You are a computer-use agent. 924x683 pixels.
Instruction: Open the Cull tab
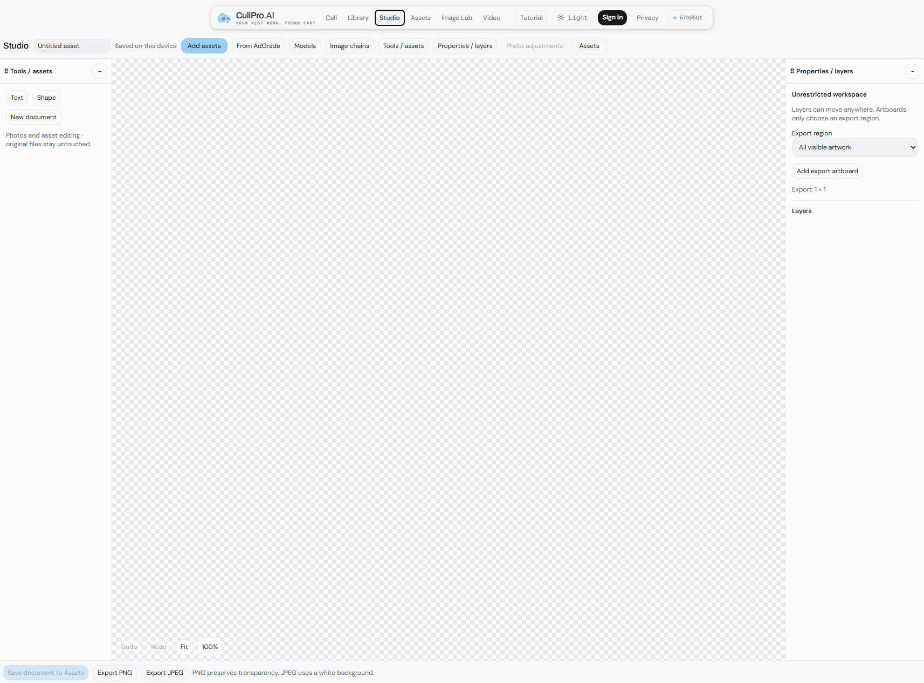tap(331, 18)
